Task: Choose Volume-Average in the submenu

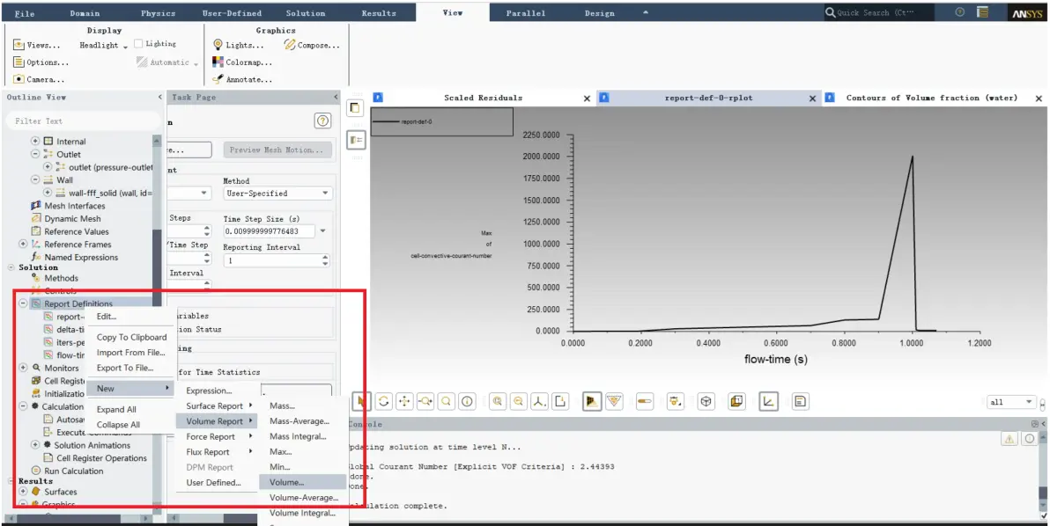Action: tap(303, 497)
